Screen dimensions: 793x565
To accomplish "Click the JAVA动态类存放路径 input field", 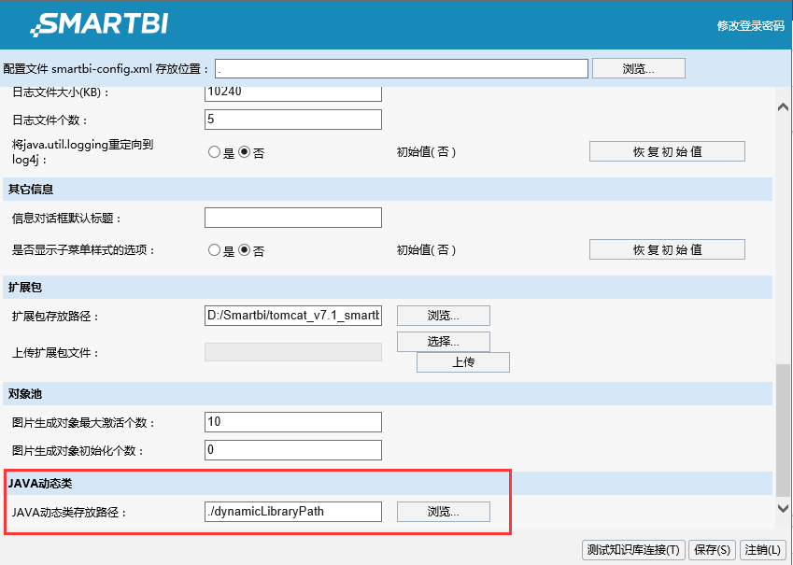I will [x=293, y=512].
